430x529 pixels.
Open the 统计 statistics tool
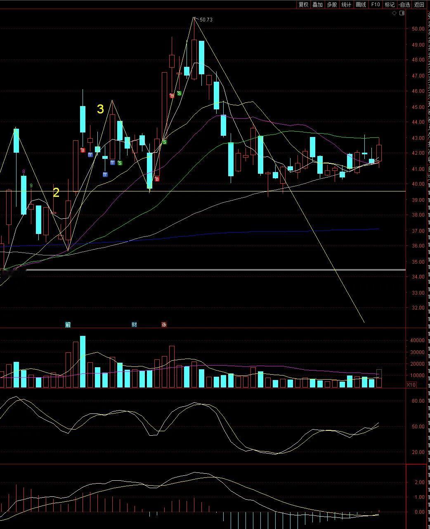pos(347,5)
